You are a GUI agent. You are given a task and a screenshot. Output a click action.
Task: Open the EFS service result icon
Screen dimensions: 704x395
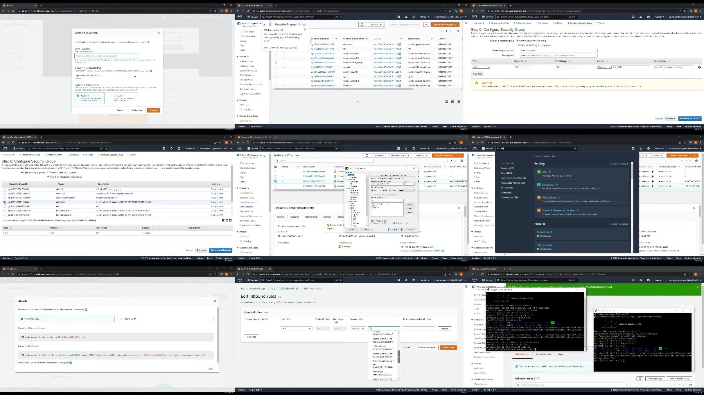pos(539,172)
